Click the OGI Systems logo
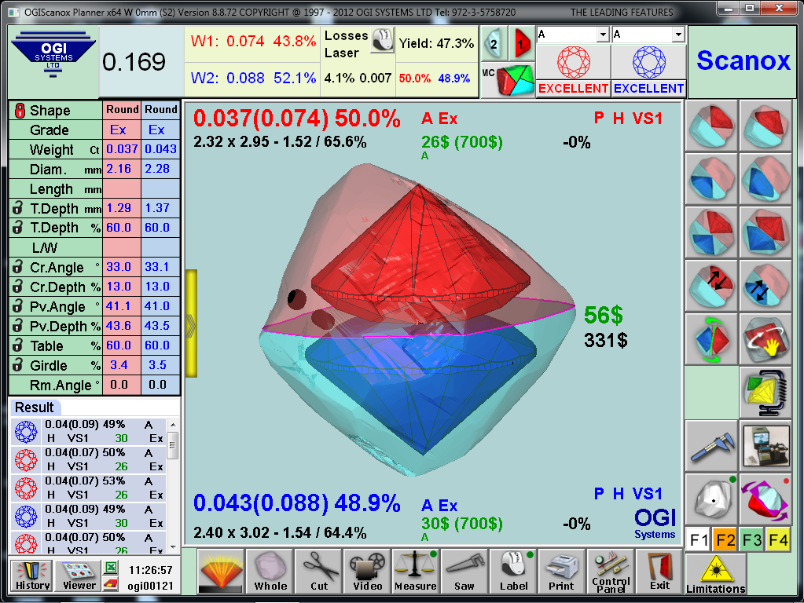 tap(53, 55)
